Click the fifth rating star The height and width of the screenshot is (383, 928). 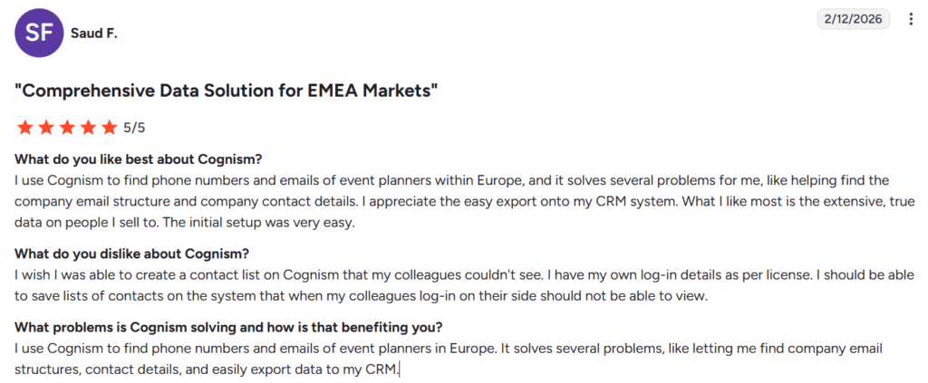[109, 127]
